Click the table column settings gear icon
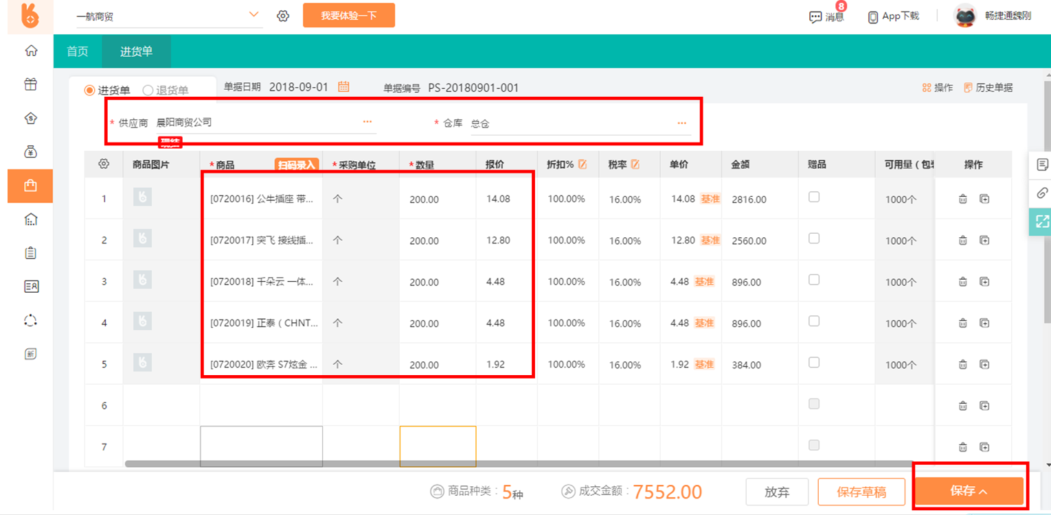This screenshot has height=515, width=1051. click(104, 165)
